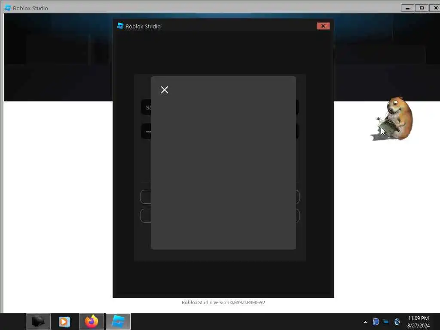Close the main Roblox Studio window
Screen dimensions: 440x330
click(x=435, y=8)
